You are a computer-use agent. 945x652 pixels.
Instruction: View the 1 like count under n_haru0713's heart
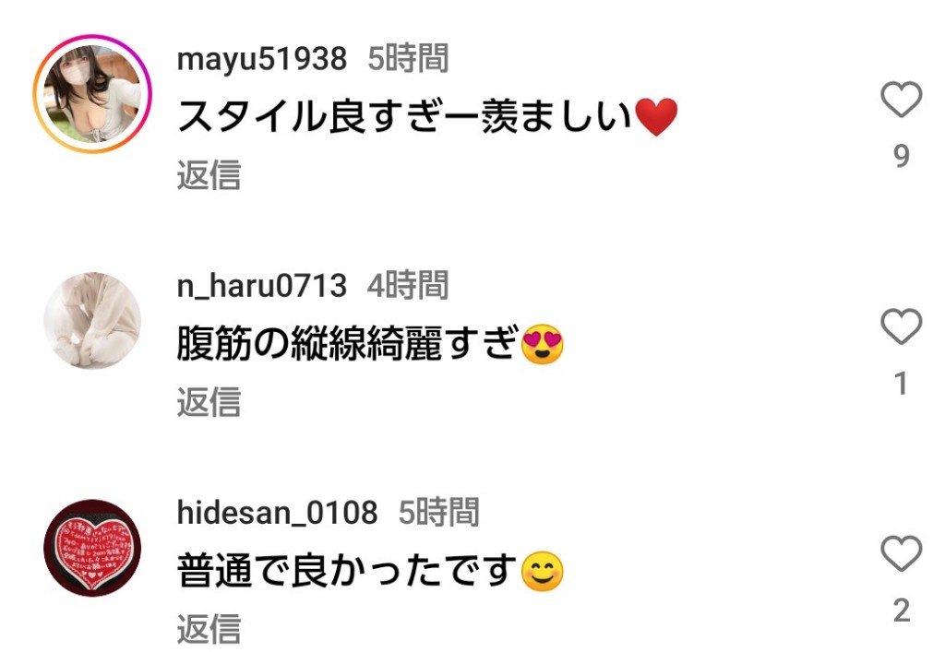tap(901, 384)
